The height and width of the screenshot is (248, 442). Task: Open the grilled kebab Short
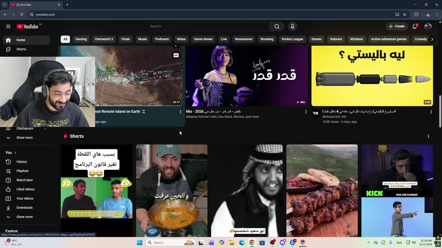coord(322,191)
